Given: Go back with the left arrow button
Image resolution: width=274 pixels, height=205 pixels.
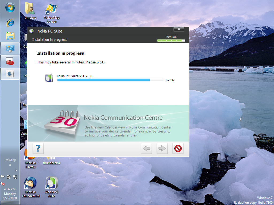Looking at the screenshot, I should coord(146,148).
